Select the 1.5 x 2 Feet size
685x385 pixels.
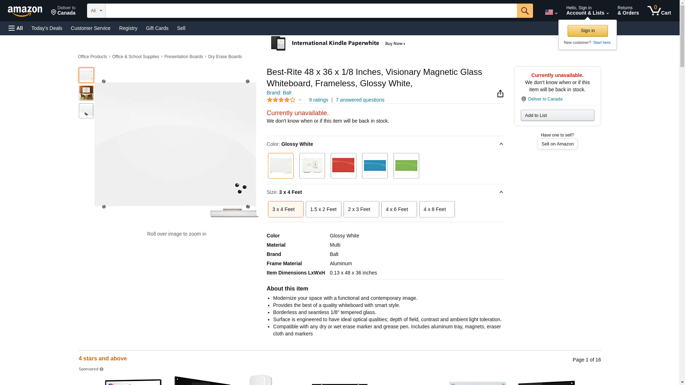pos(323,209)
